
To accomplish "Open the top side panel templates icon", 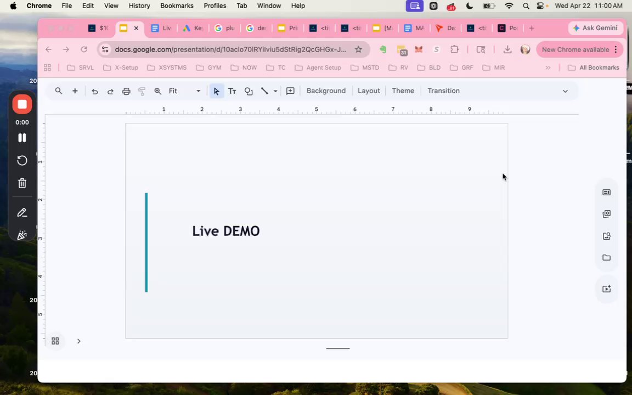I will point(606,192).
